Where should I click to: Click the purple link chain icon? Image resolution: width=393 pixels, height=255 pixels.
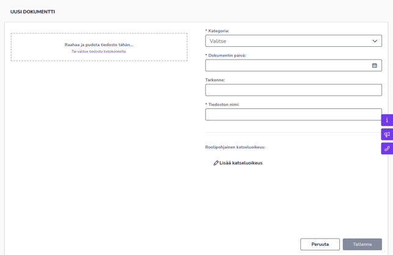pos(387,148)
